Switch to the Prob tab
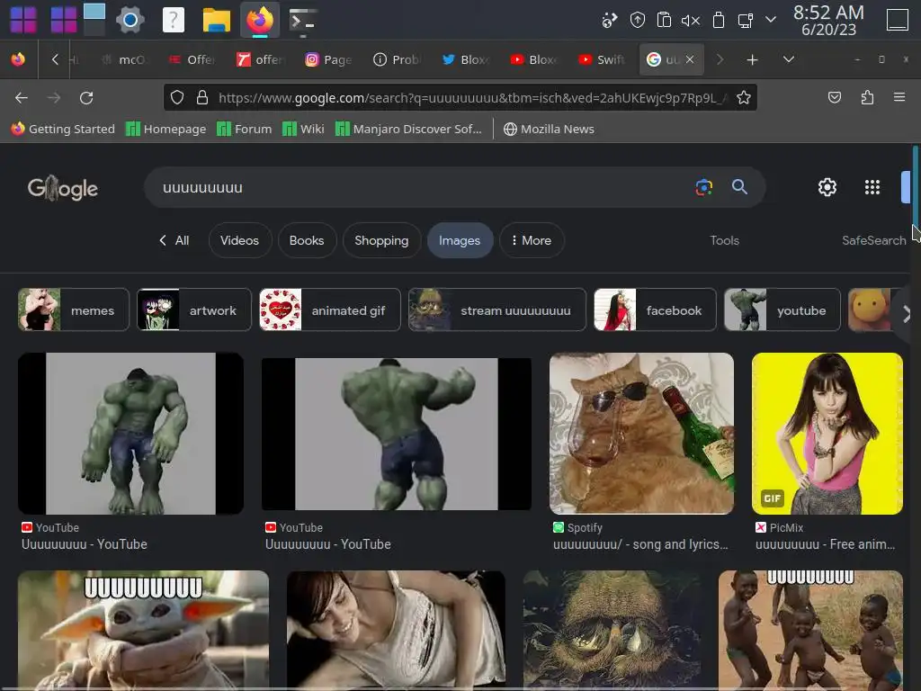 point(397,59)
